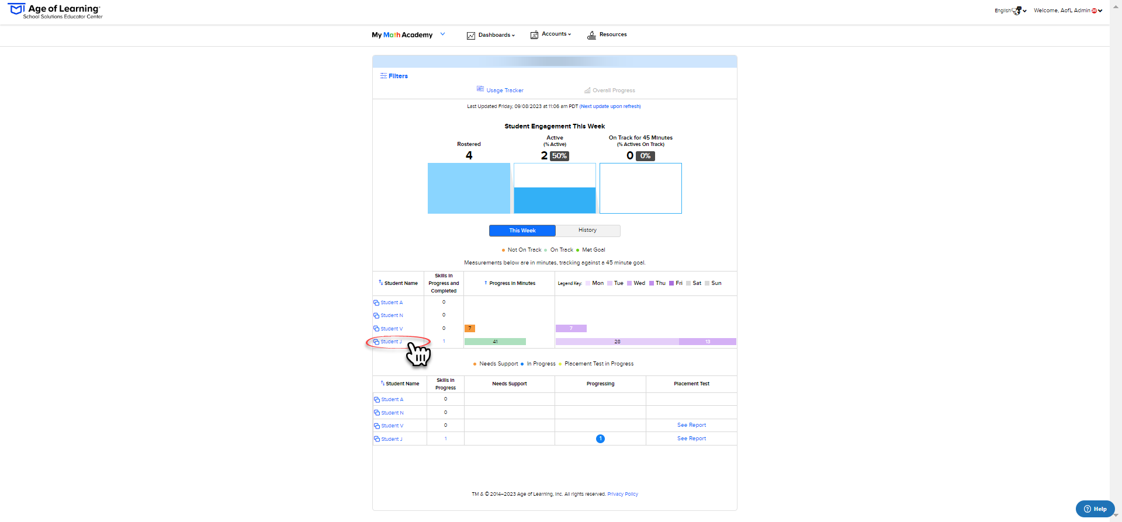Click the orange 7-minute bar for Student V
Viewport: 1122px width, 522px height.
[470, 328]
